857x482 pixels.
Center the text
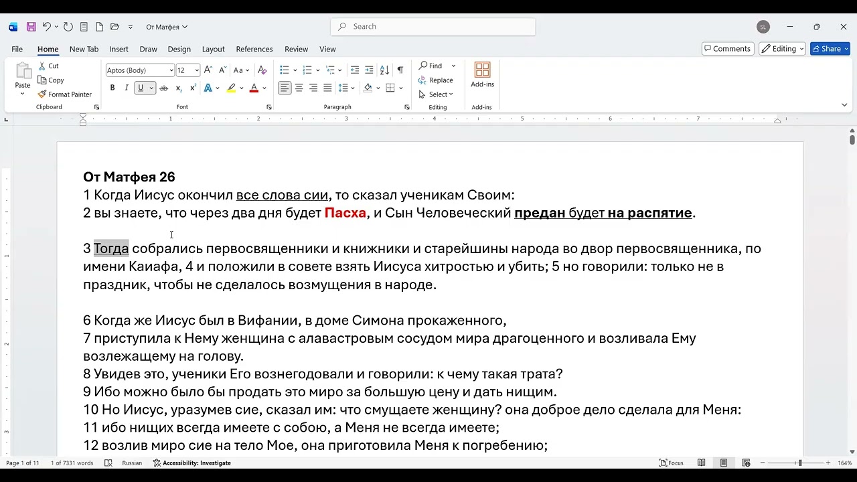(x=299, y=88)
